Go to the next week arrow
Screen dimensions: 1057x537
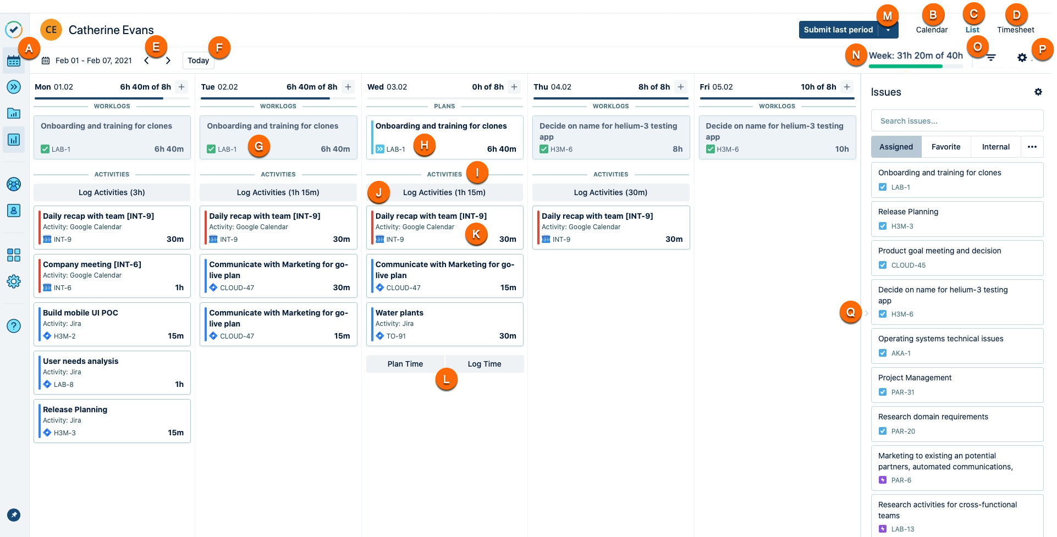coord(168,60)
